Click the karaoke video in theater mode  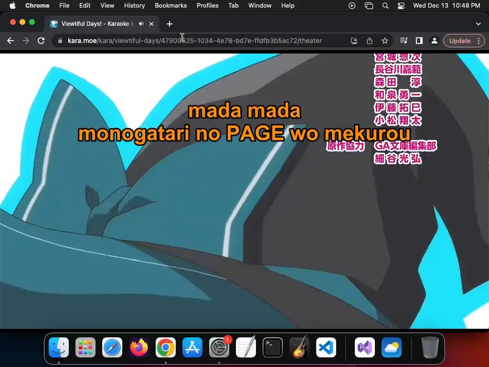pos(244,191)
